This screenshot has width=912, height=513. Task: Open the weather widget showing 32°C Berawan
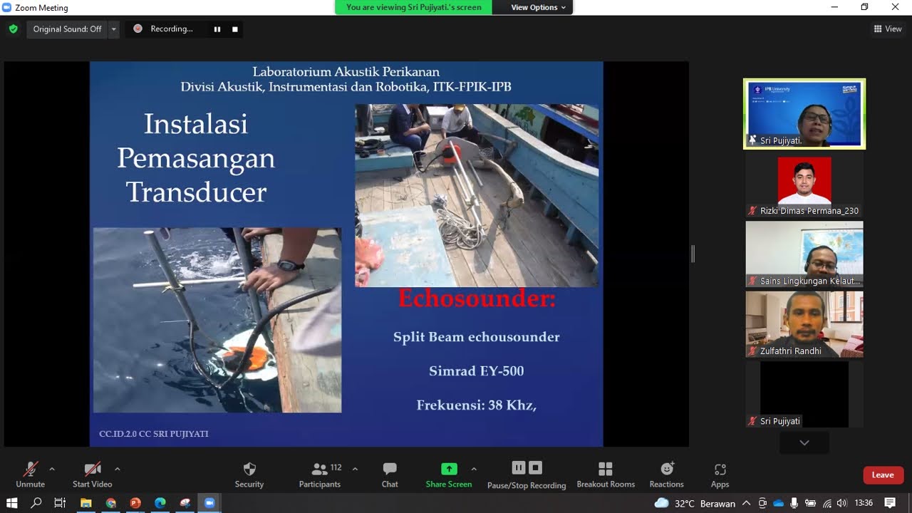tap(695, 503)
